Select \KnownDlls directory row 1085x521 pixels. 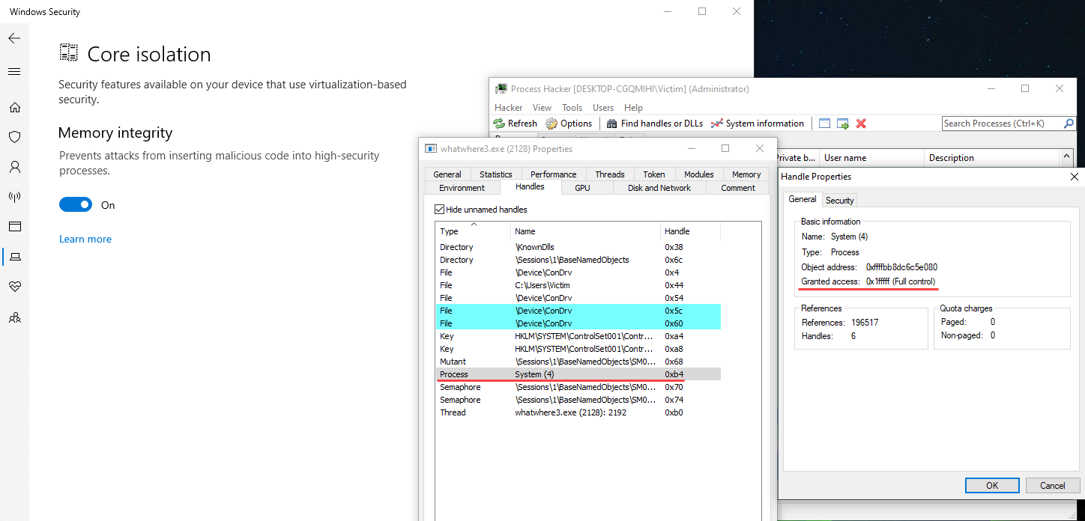coord(578,247)
